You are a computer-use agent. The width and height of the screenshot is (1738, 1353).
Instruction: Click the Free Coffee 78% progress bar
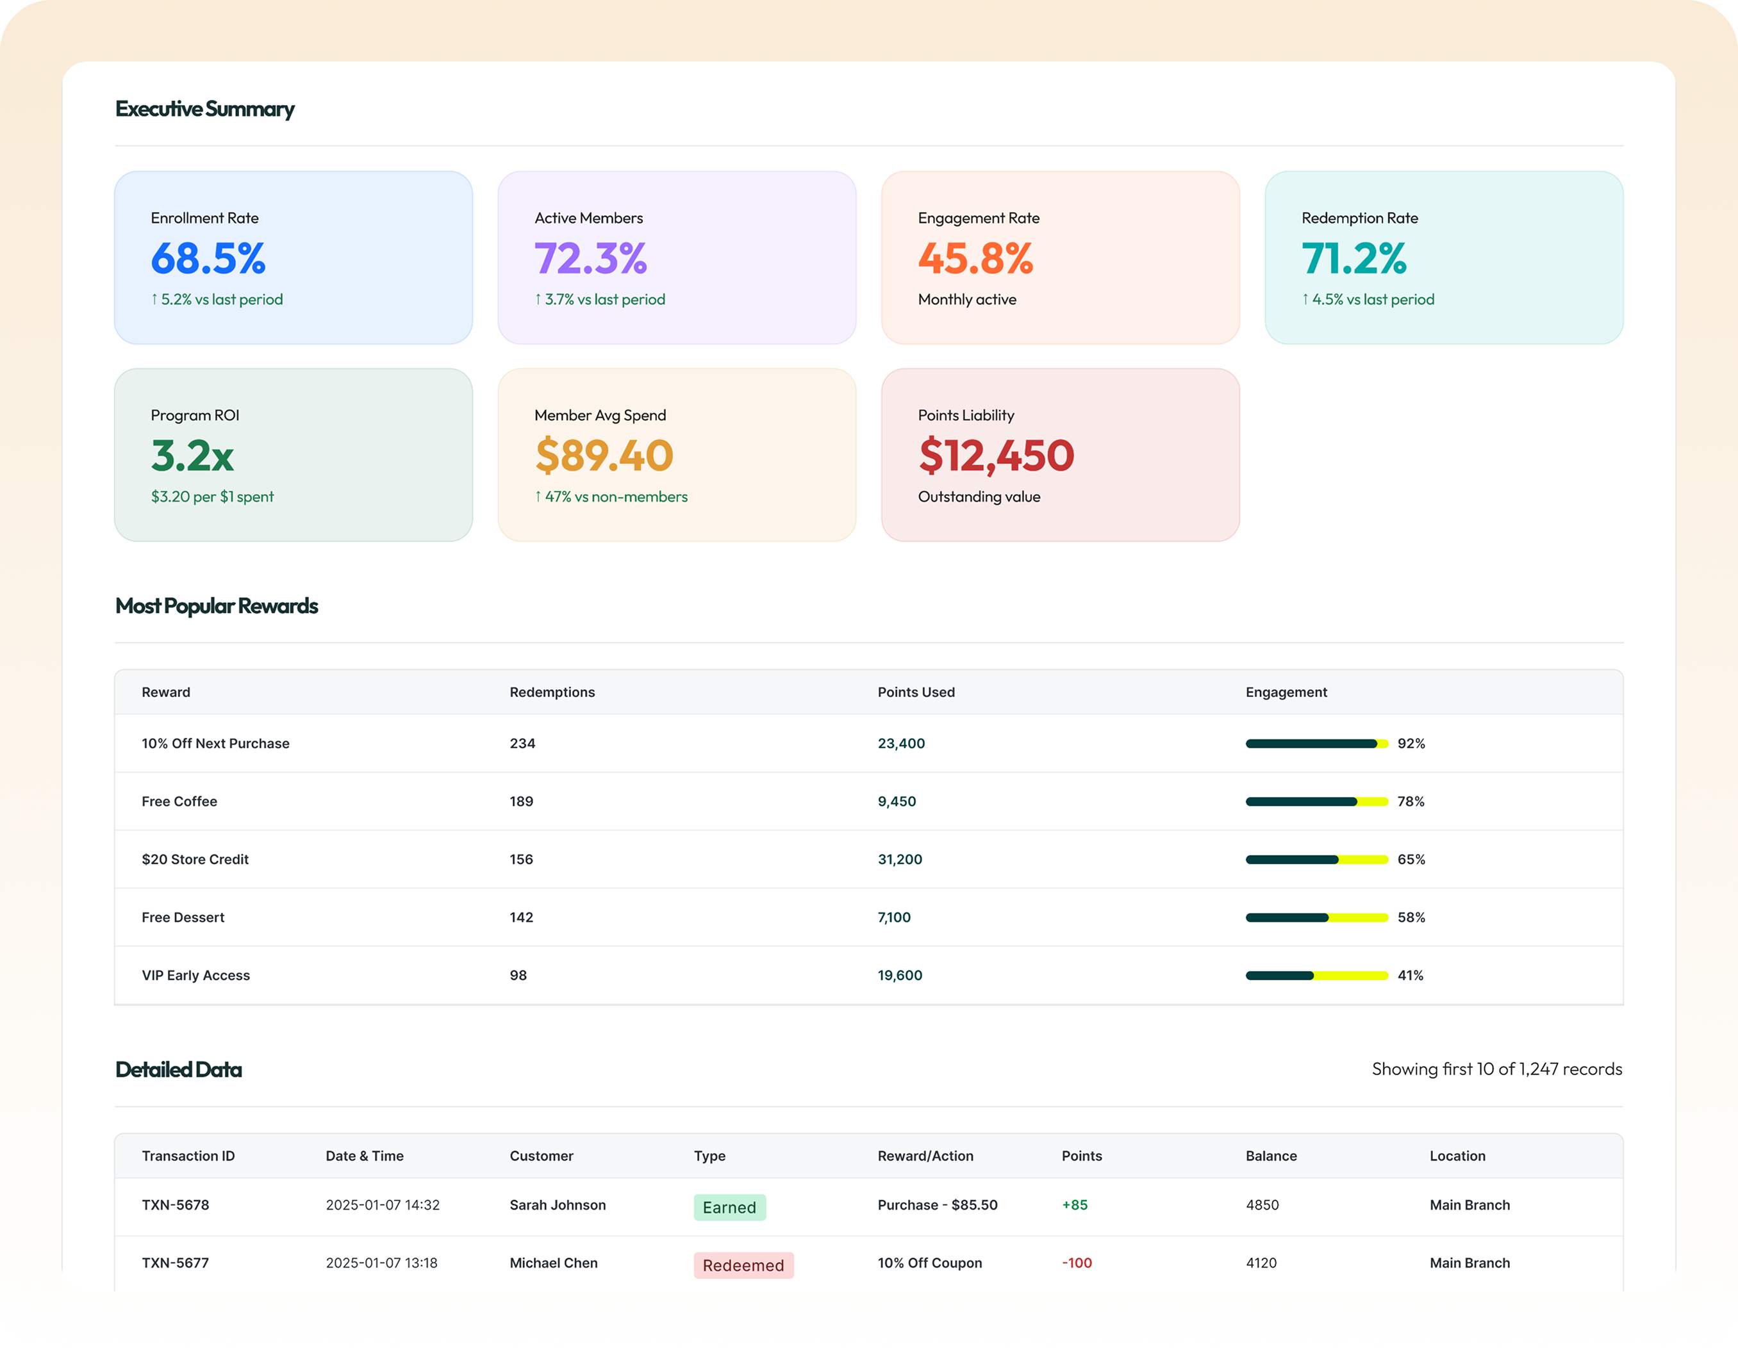[x=1316, y=802]
